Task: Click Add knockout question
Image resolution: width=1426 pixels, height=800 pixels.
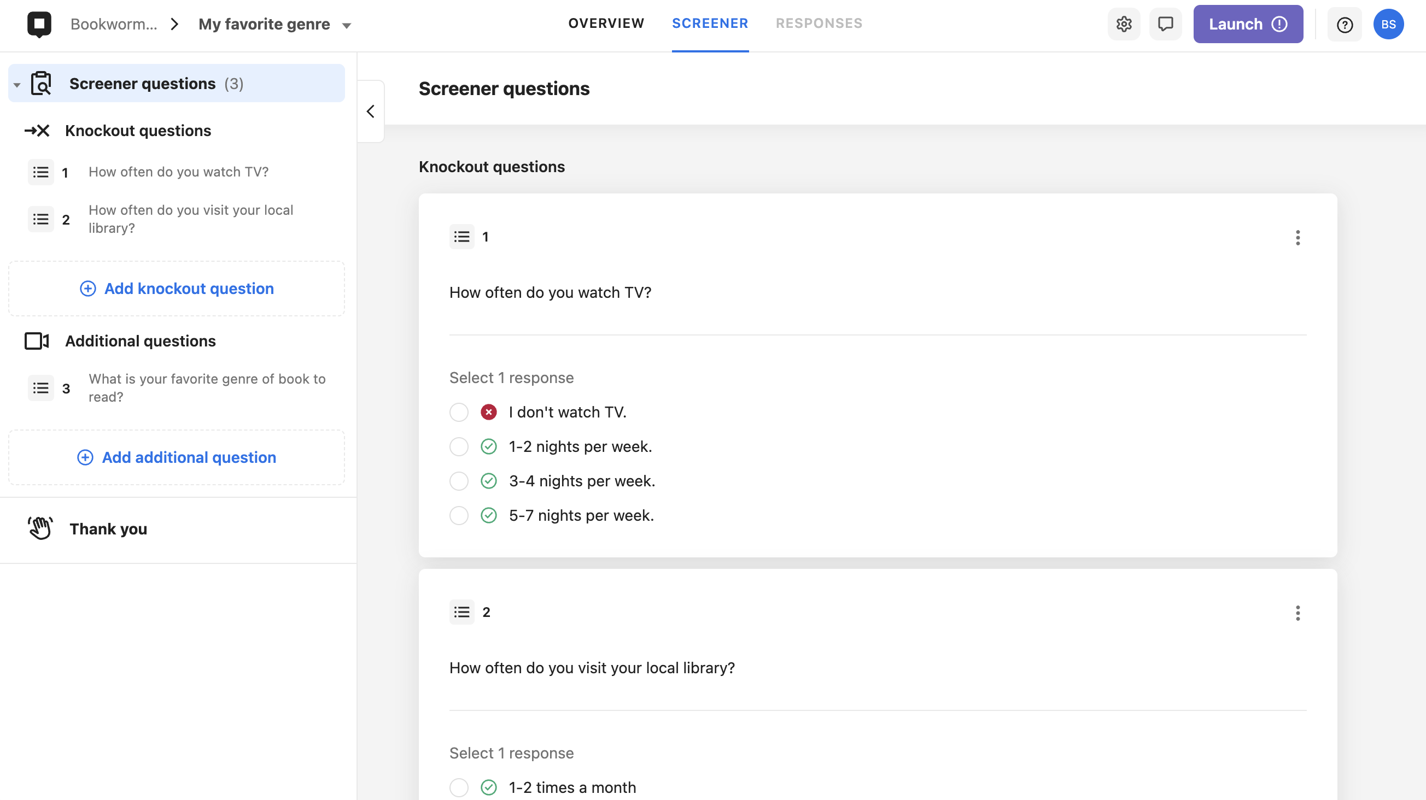Action: click(177, 289)
